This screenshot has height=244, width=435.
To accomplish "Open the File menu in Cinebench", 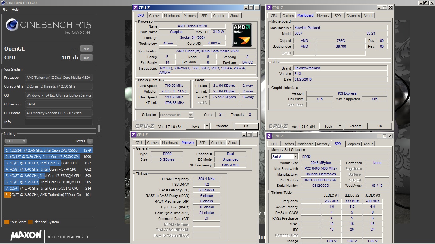I will (5, 10).
